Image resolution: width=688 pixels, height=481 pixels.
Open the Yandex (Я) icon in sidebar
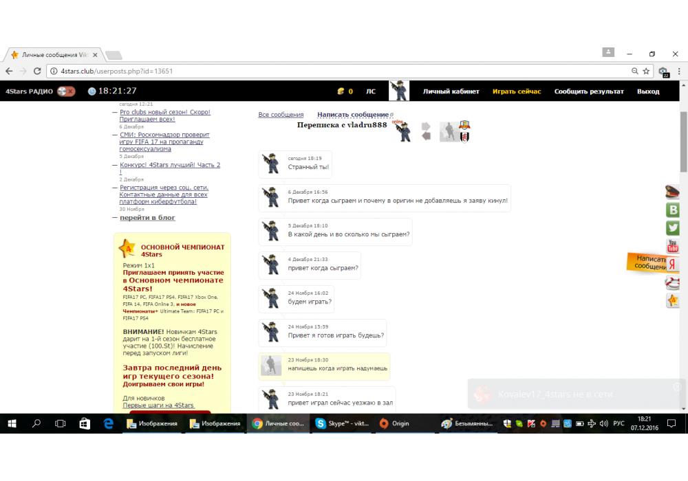673,264
